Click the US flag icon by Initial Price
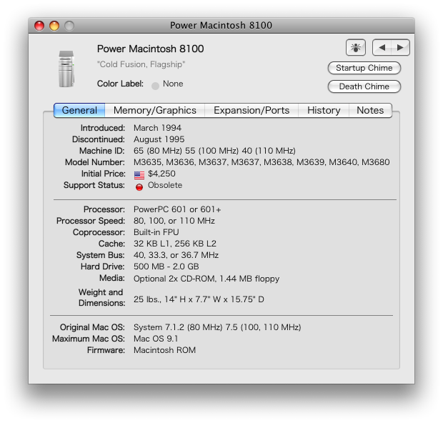This screenshot has height=423, width=443. pyautogui.click(x=139, y=175)
